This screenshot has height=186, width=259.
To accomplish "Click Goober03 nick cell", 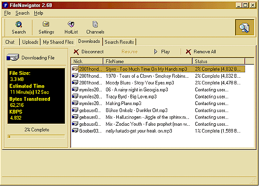I will tap(90, 131).
